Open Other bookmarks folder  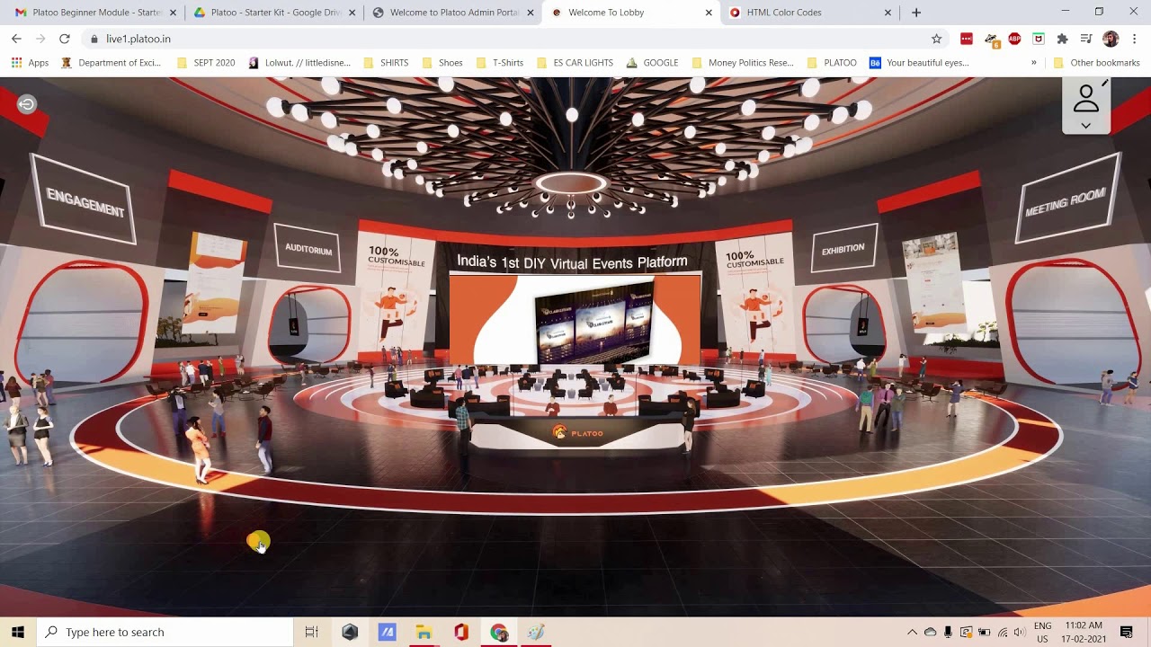coord(1096,63)
